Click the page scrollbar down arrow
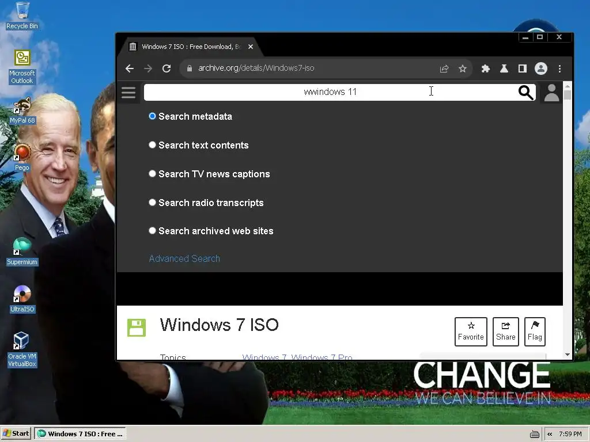The height and width of the screenshot is (442, 590). pos(568,355)
